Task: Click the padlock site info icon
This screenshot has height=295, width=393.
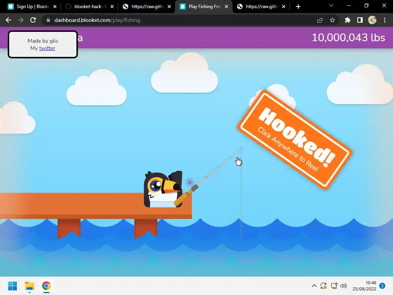Action: [x=48, y=20]
